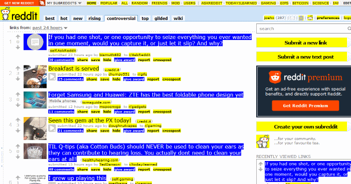This screenshot has width=351, height=184.
Task: Upvote the 'Breakfast is served' post
Action: click(18, 68)
